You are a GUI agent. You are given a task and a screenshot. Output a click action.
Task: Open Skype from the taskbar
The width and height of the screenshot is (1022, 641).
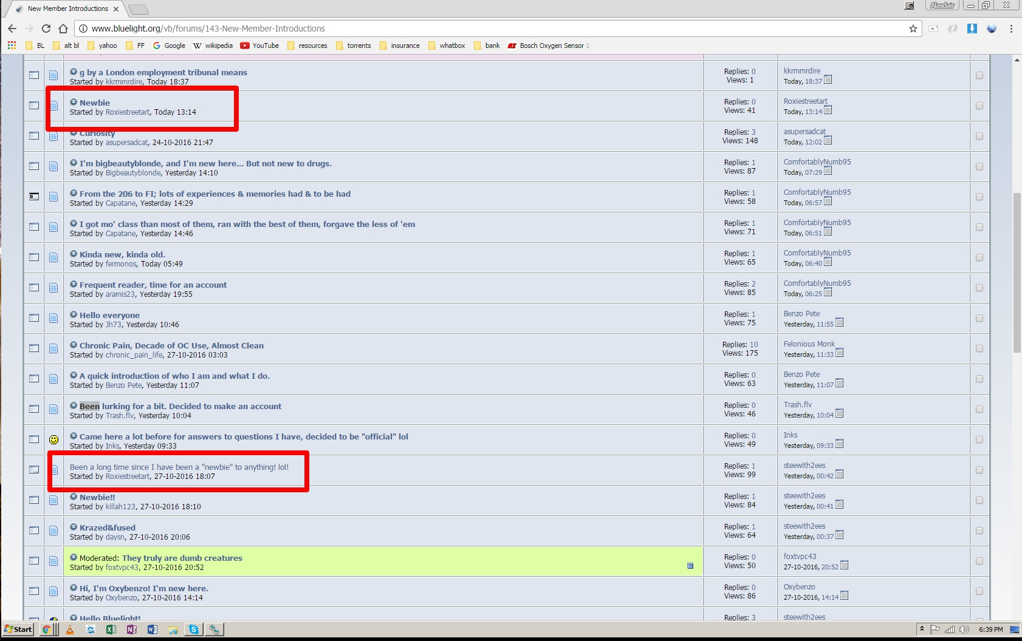[x=194, y=629]
